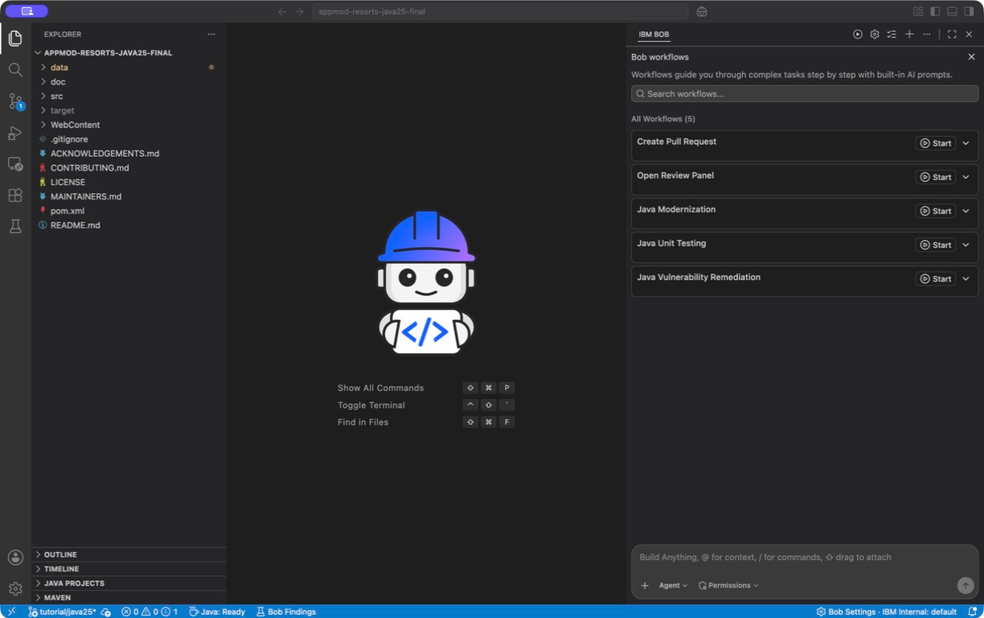The height and width of the screenshot is (618, 984).
Task: Go forward with the right navigation arrow
Action: (x=299, y=12)
